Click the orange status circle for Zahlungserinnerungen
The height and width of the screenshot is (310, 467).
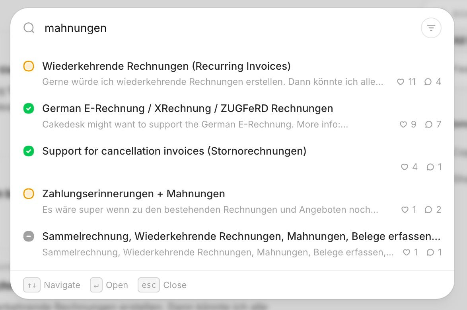tap(29, 194)
